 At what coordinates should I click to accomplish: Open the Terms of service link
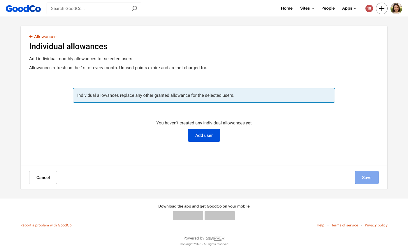coord(344,225)
